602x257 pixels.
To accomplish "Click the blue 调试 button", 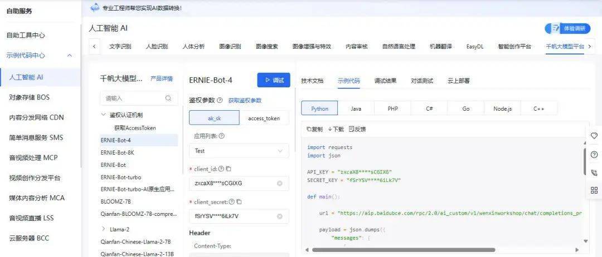I will point(274,80).
